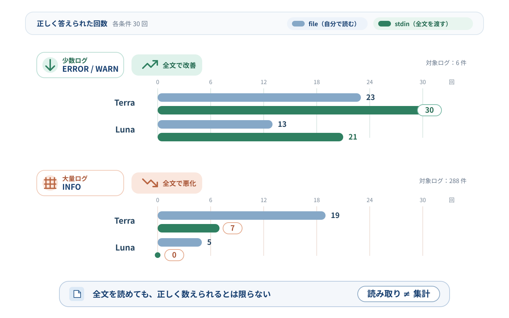Image resolution: width=509 pixels, height=318 pixels.
Task: Click Luna's green stdin bar showing 21
Action: (250, 137)
